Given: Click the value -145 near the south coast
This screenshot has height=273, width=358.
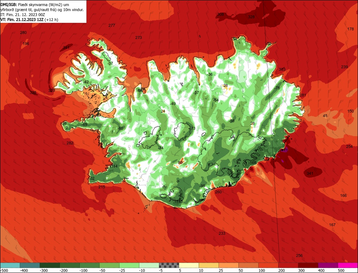Looking at the screenshot, I should (x=179, y=202).
